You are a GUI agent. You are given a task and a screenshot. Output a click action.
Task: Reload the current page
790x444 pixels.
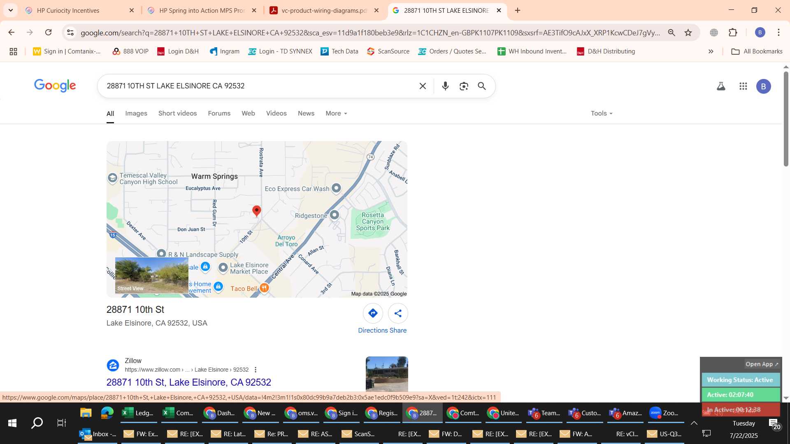tap(49, 32)
